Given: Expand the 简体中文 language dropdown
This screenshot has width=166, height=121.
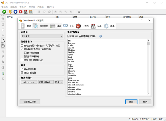Looking at the screenshot, I should (42, 36).
